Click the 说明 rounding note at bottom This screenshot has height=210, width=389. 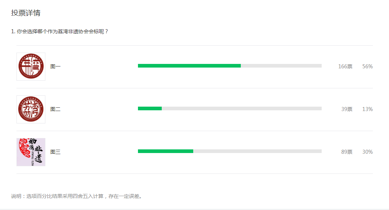tap(76, 196)
